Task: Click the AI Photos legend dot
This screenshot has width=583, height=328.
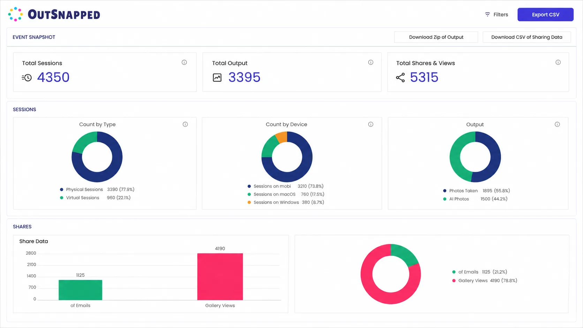Action: [x=445, y=199]
